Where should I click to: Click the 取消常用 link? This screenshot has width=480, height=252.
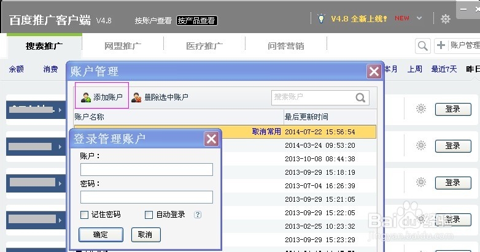tap(266, 132)
